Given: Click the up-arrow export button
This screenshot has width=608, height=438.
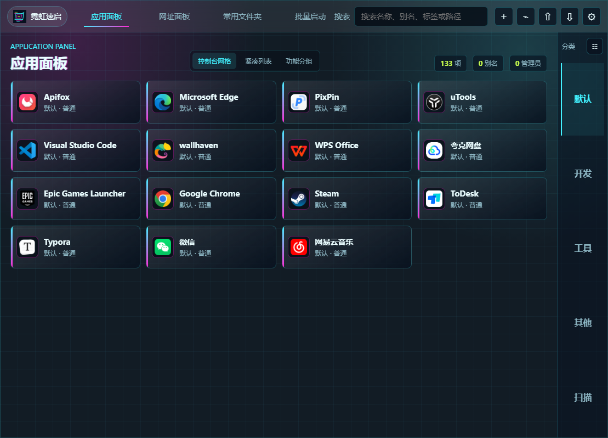Looking at the screenshot, I should pyautogui.click(x=548, y=16).
